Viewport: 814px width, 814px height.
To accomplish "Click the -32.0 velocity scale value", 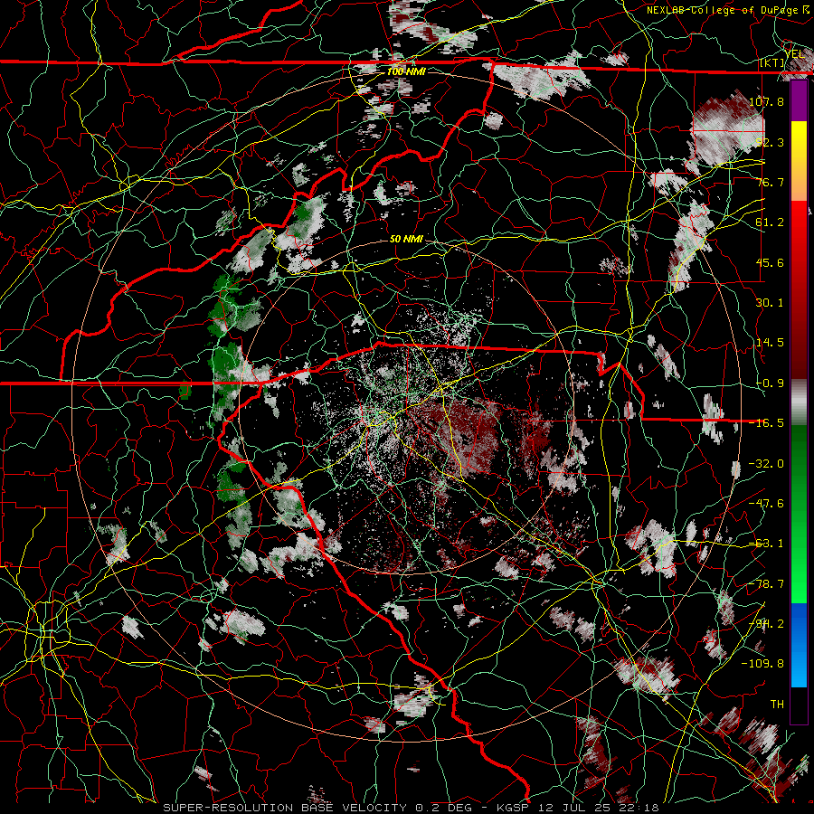I will 766,464.
